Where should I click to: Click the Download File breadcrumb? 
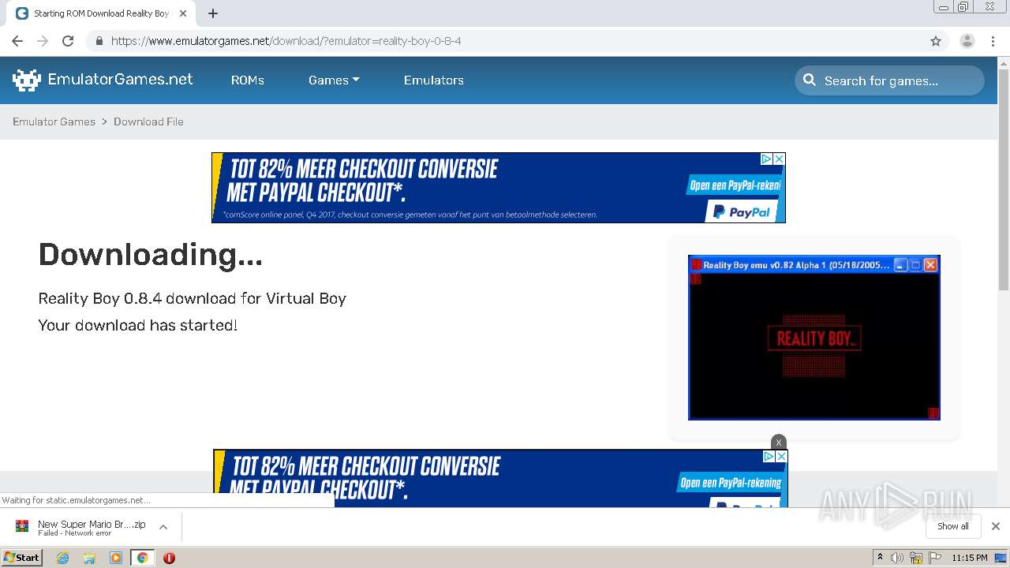[148, 121]
